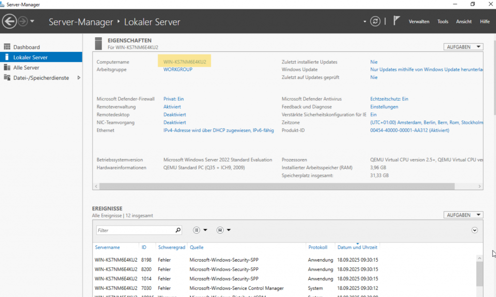Click the refresh icon in header
The height and width of the screenshot is (297, 496).
375,21
